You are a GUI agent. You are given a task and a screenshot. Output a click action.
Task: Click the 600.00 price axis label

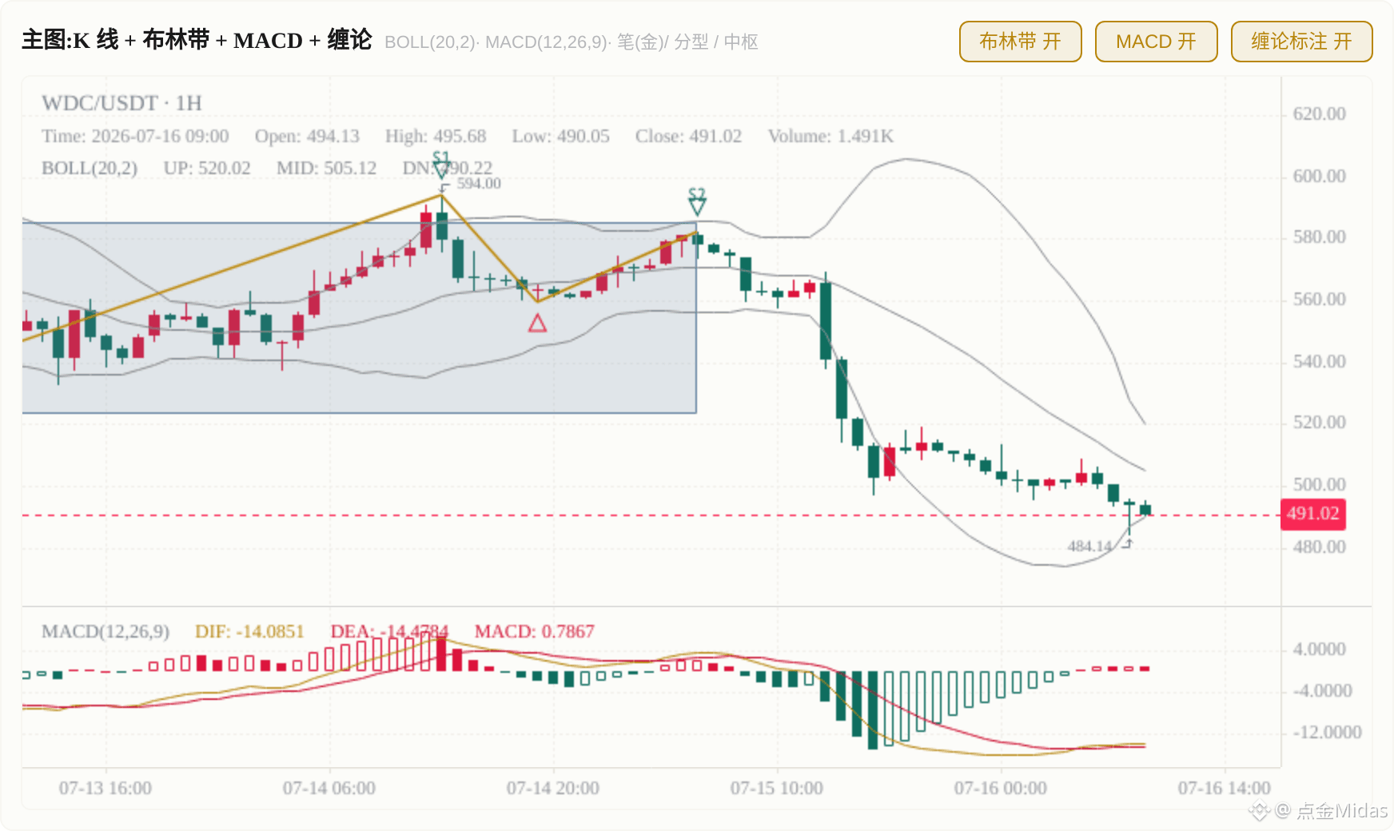[1319, 177]
